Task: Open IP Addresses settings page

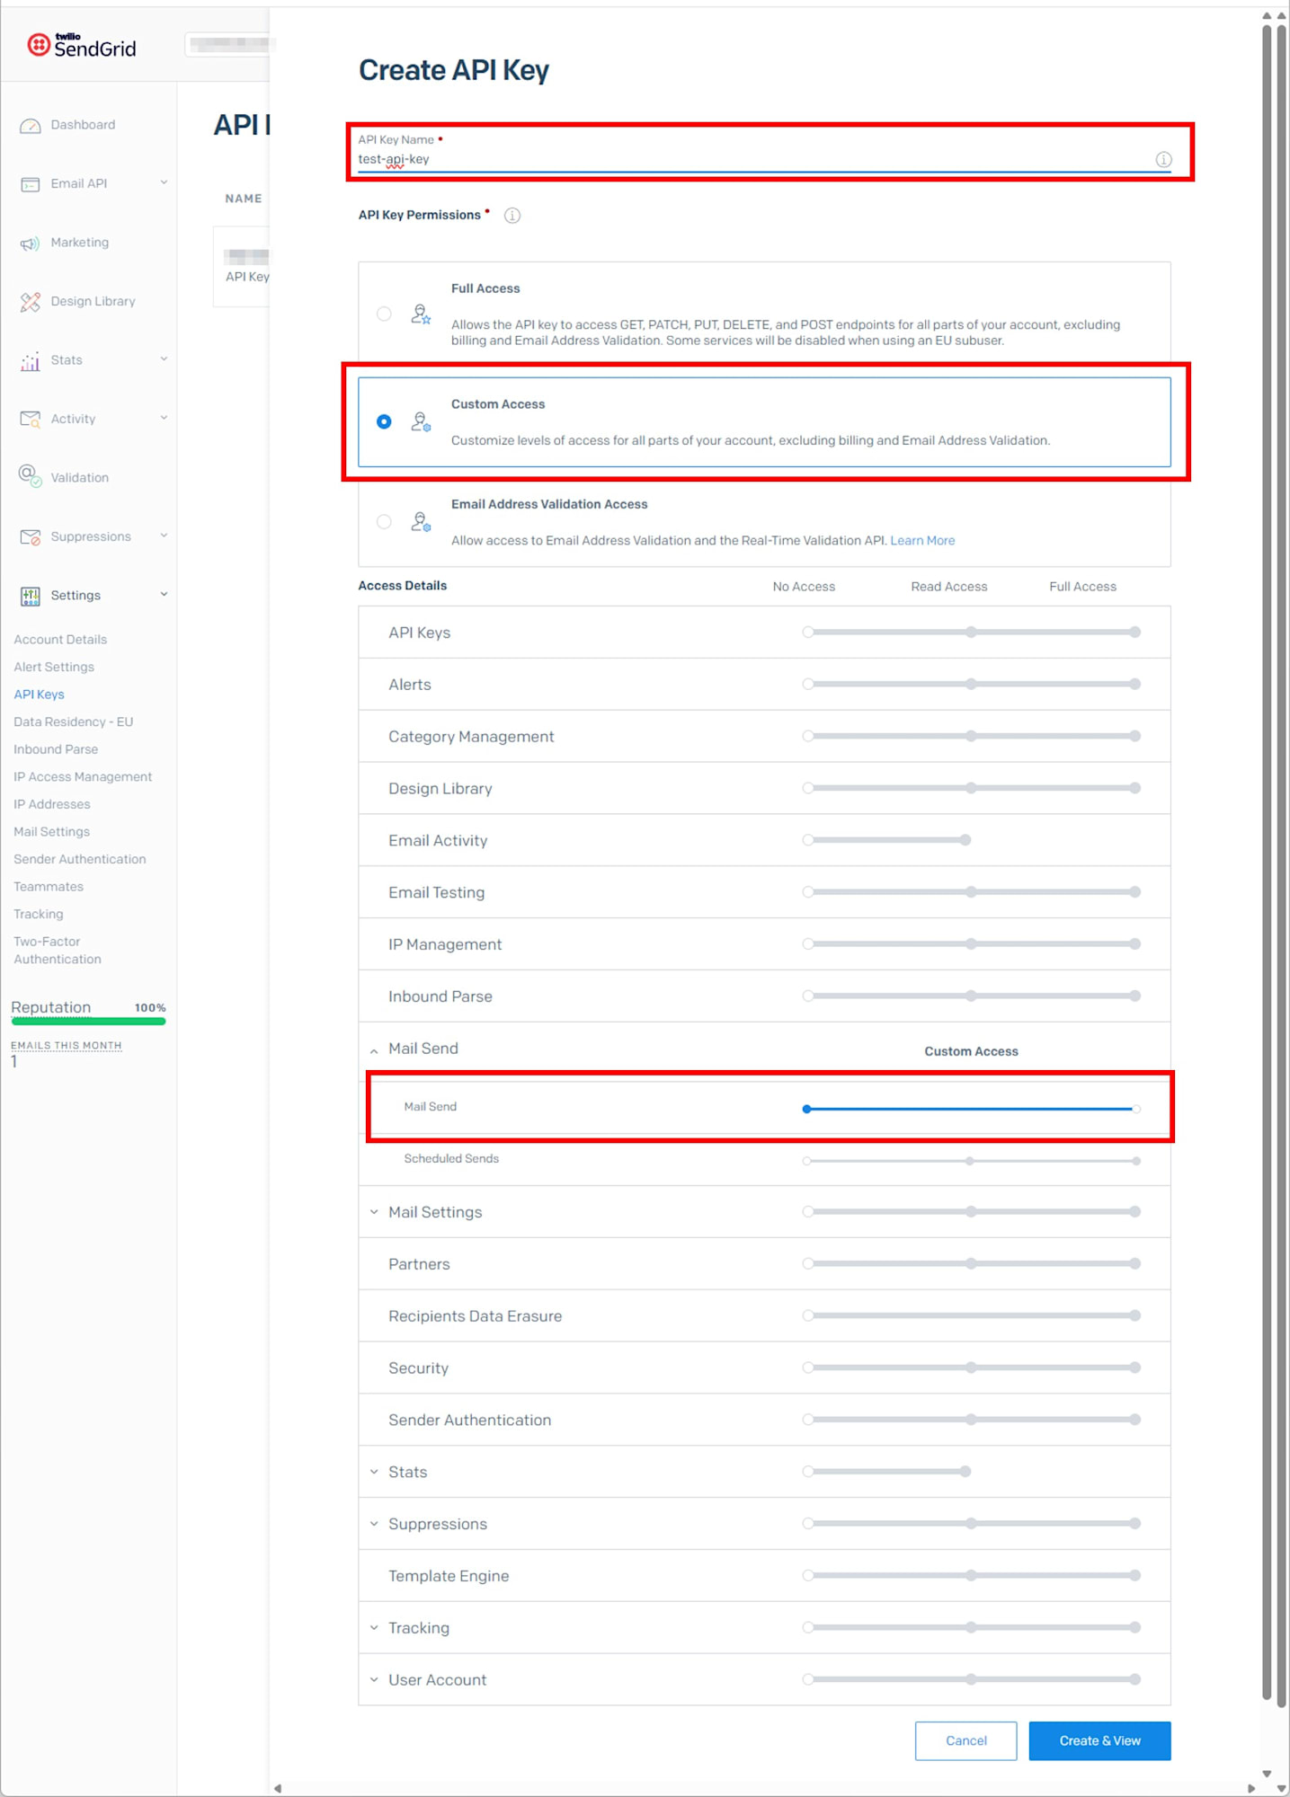Action: click(52, 804)
